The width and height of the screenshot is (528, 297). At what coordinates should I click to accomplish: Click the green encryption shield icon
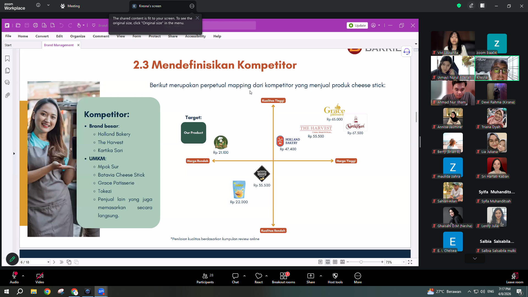point(459,5)
